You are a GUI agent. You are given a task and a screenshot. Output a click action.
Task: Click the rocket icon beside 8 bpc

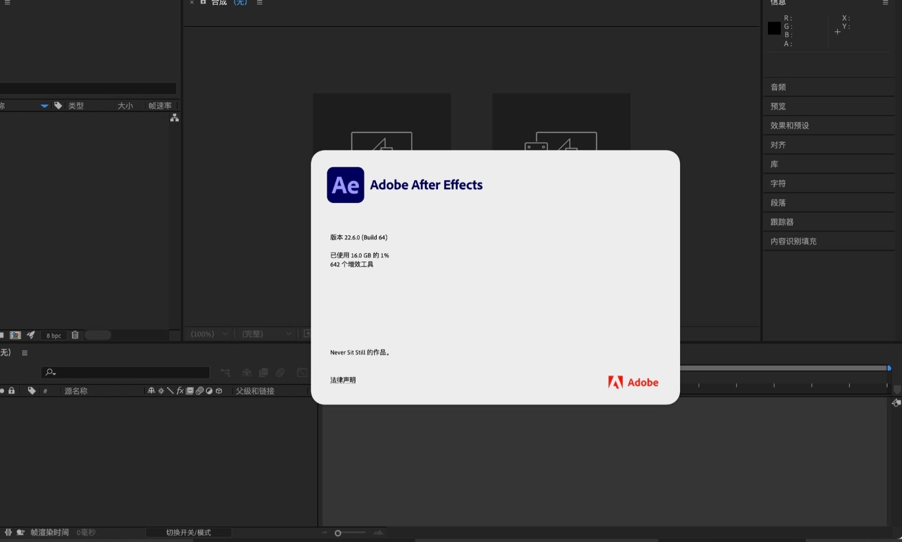point(31,335)
